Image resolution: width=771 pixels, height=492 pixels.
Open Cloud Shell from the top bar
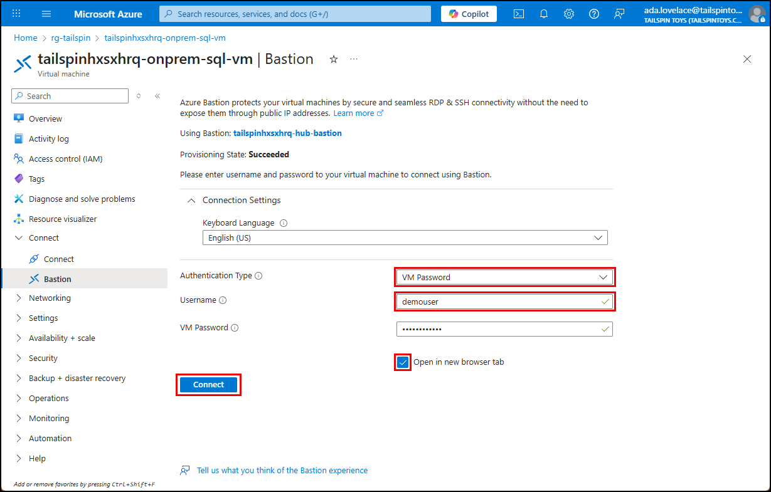[x=518, y=13]
